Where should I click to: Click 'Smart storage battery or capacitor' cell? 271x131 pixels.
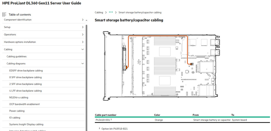(x=212, y=120)
